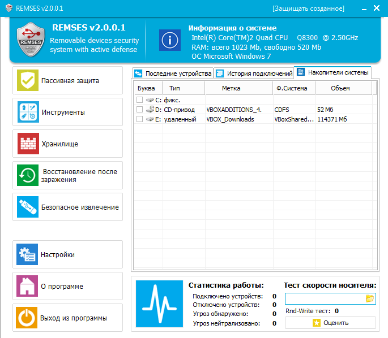Click the Rnd-Write тест label
The image size is (388, 338).
[308, 311]
